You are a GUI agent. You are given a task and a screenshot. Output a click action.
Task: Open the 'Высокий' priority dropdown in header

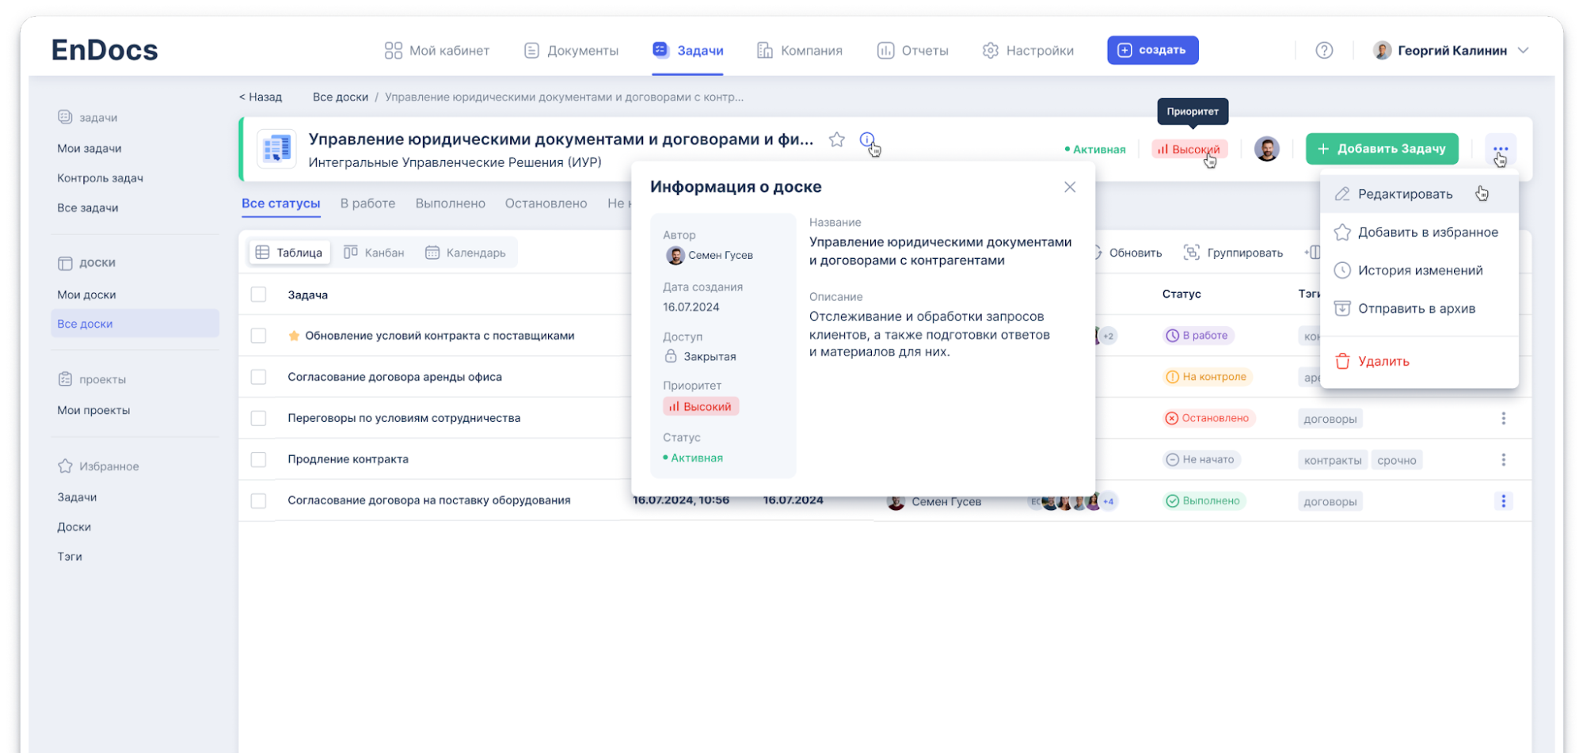pyautogui.click(x=1189, y=149)
